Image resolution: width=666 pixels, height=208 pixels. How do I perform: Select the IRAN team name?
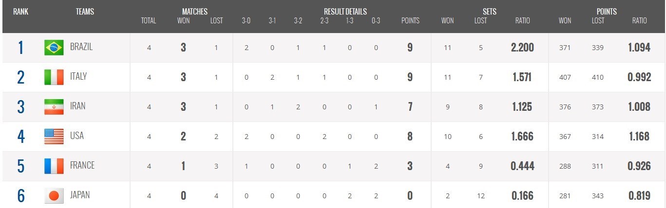[x=78, y=106]
